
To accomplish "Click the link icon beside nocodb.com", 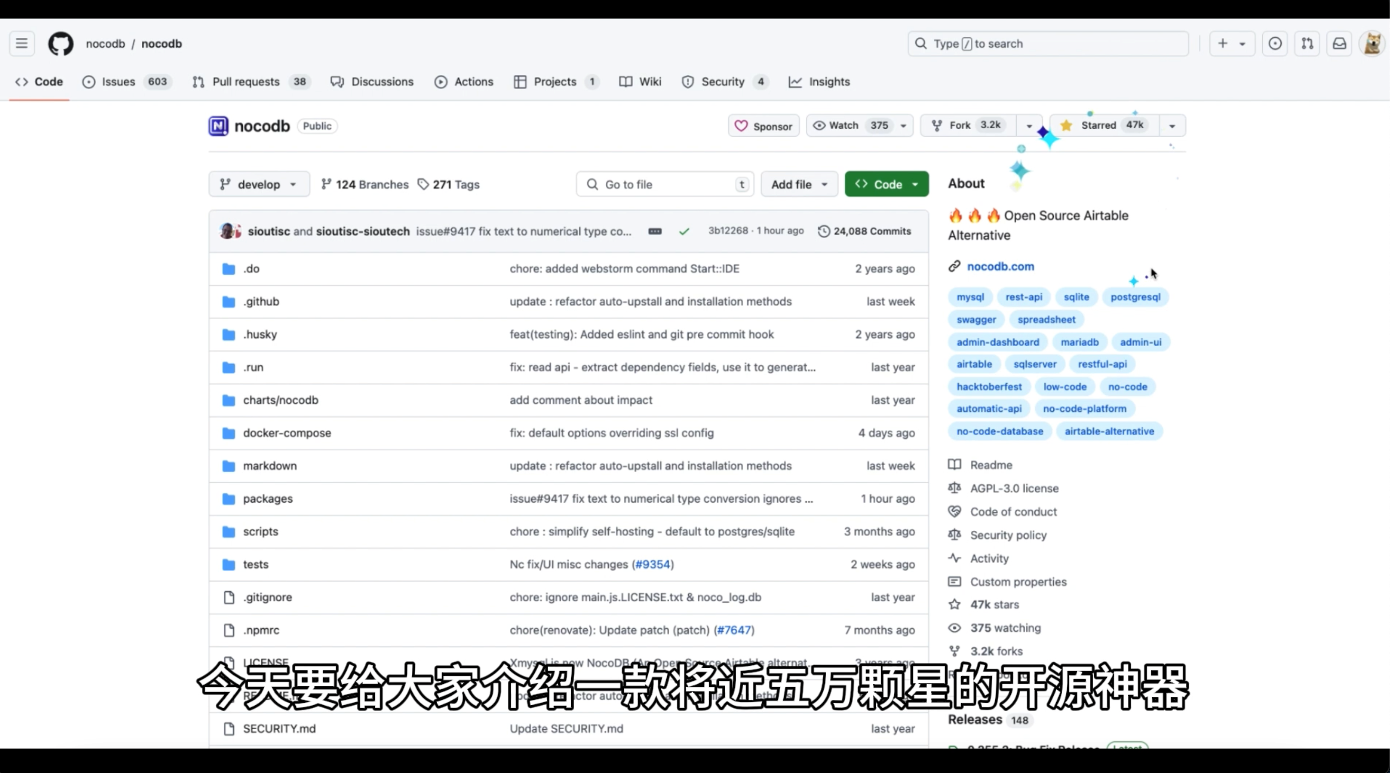I will [955, 267].
